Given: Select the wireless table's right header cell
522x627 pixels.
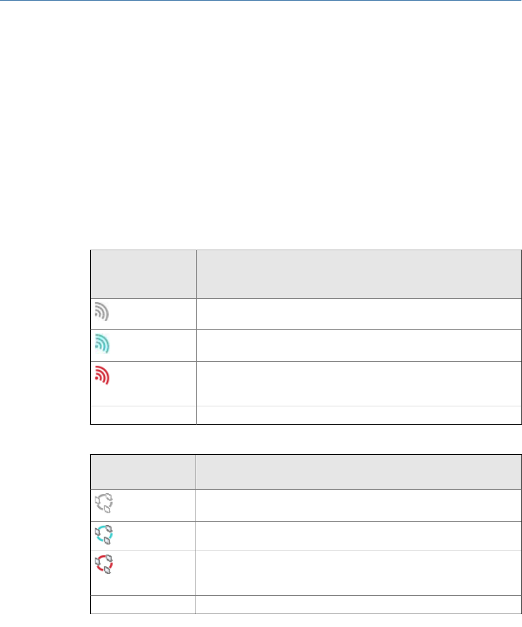Looking at the screenshot, I should [359, 274].
